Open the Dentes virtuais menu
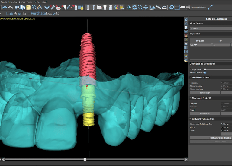The width and height of the screenshot is (232, 166). click(x=25, y=2)
